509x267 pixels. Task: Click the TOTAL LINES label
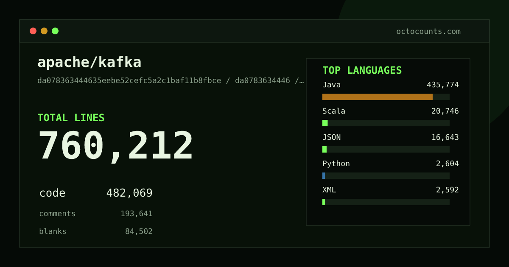point(71,118)
